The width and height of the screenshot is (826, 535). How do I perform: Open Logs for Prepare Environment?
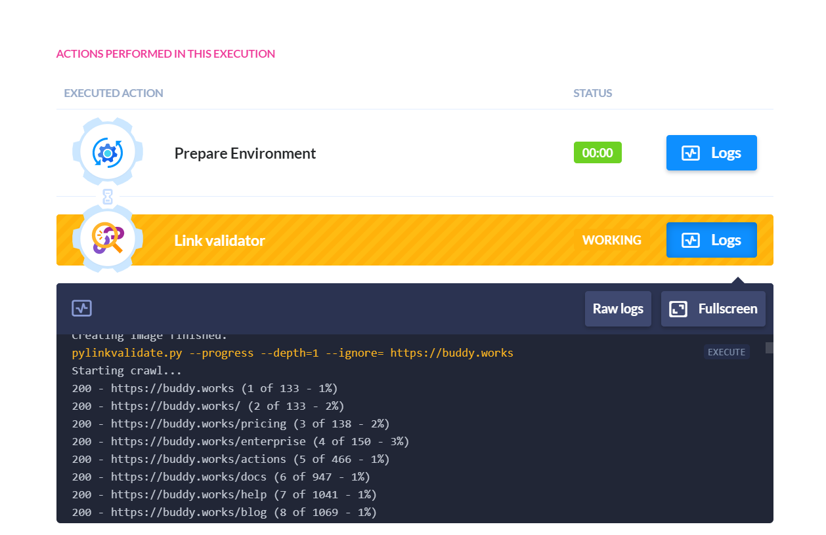point(711,153)
